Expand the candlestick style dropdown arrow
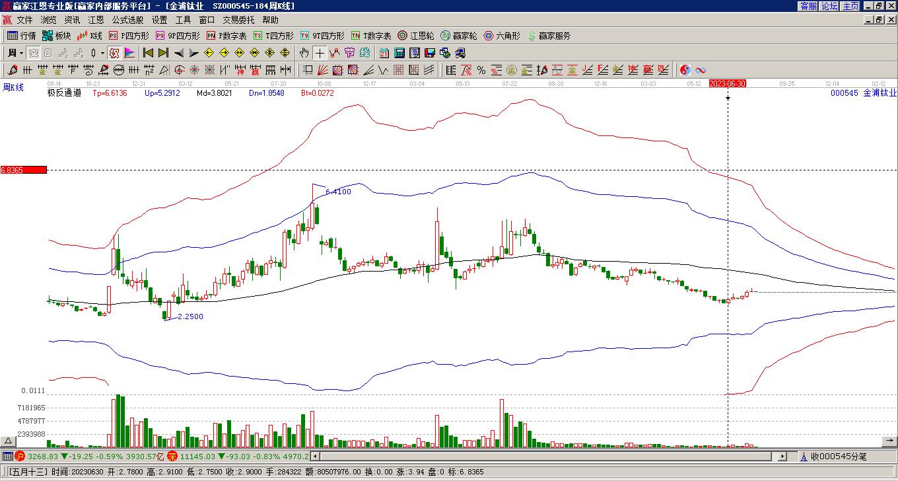The image size is (898, 481). pos(102,53)
